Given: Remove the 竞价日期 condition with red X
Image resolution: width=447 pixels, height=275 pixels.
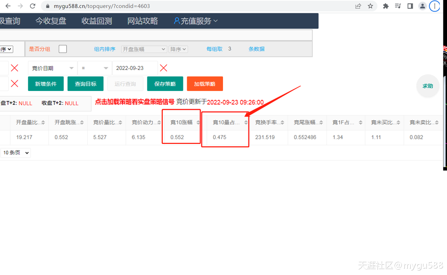Looking at the screenshot, I should coord(164,68).
